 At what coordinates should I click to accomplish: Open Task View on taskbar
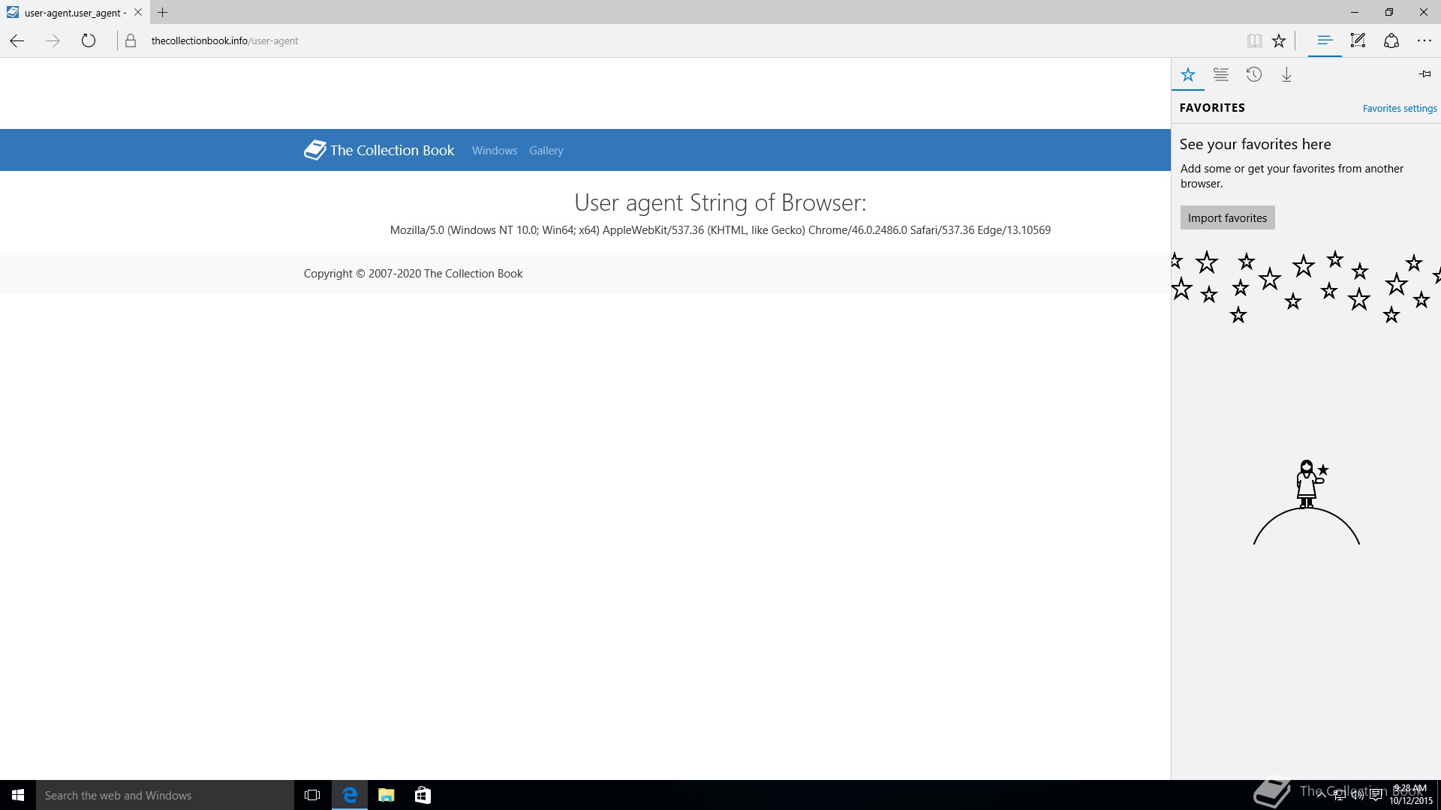[312, 795]
